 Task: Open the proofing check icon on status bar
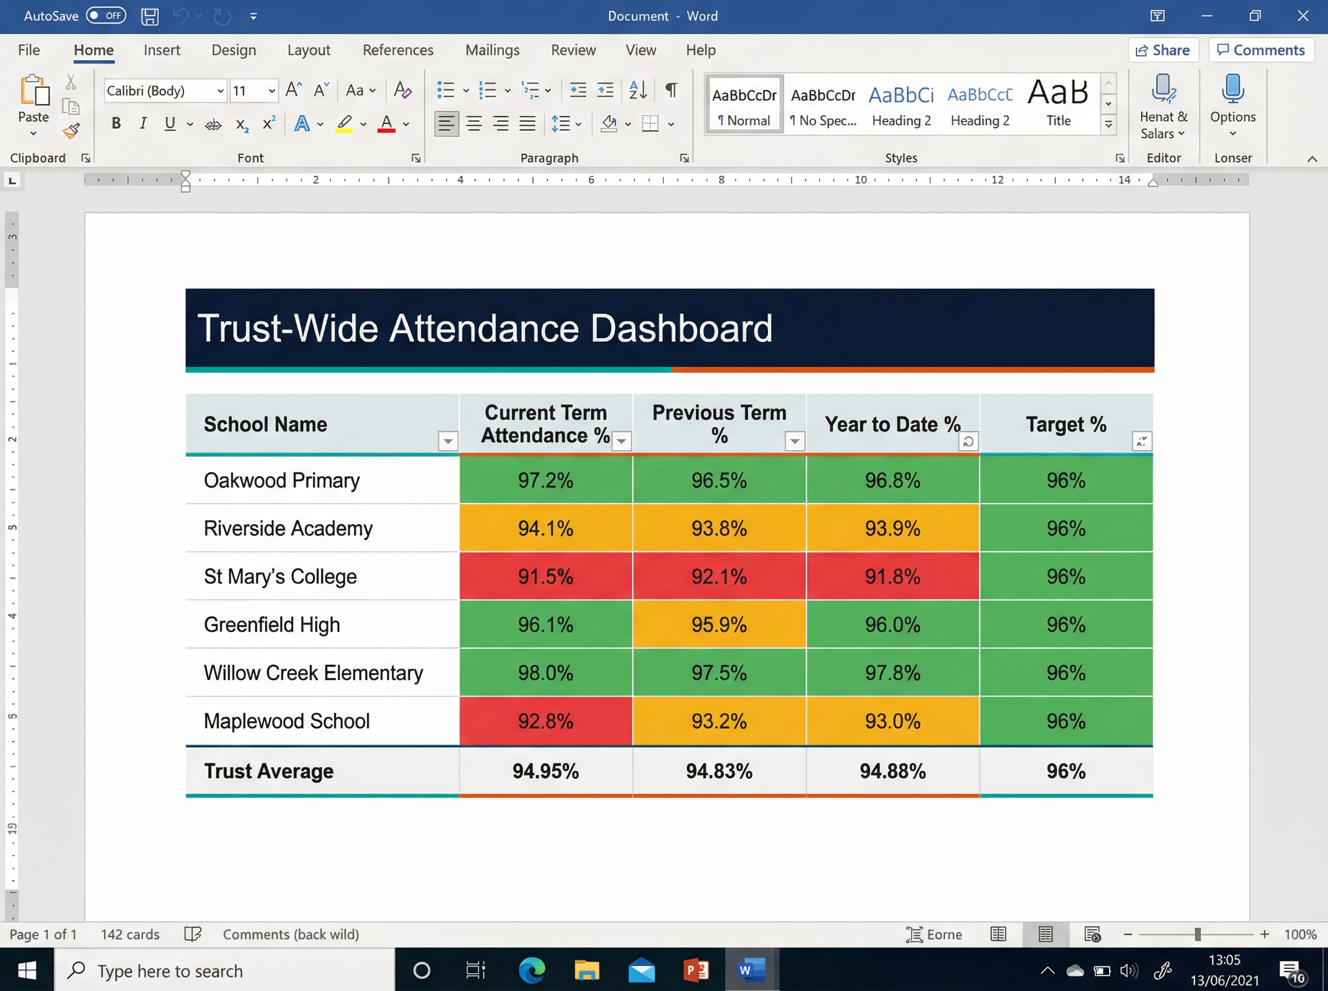tap(193, 934)
